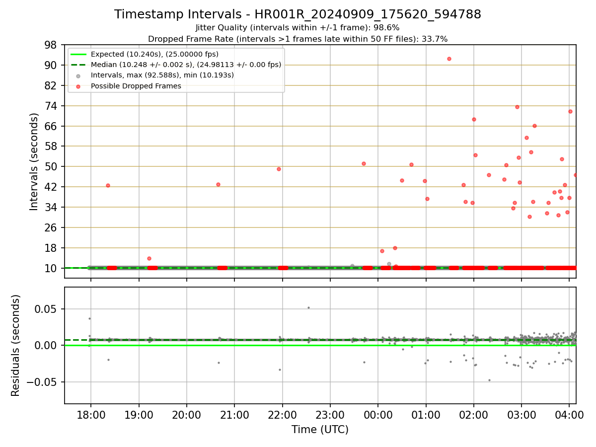Click the solid green line sample in legend
596x447 pixels.
(x=78, y=54)
